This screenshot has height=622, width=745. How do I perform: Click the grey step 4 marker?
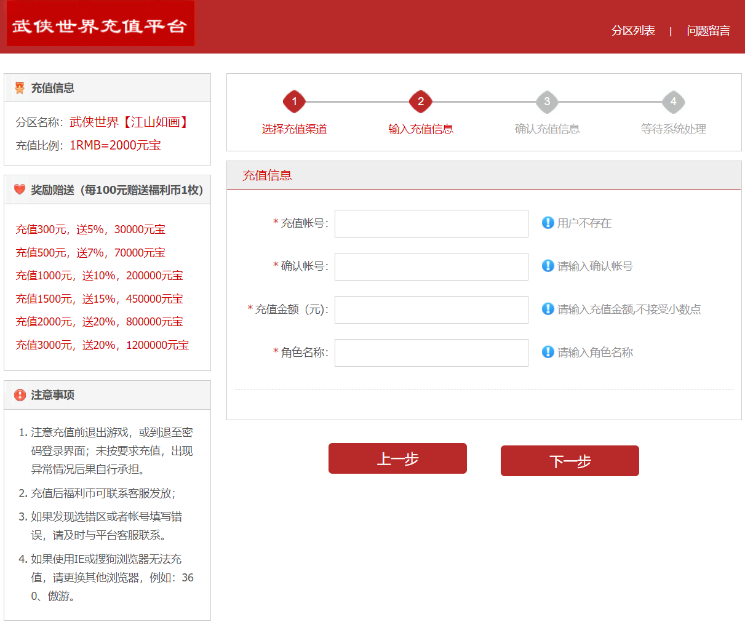673,102
